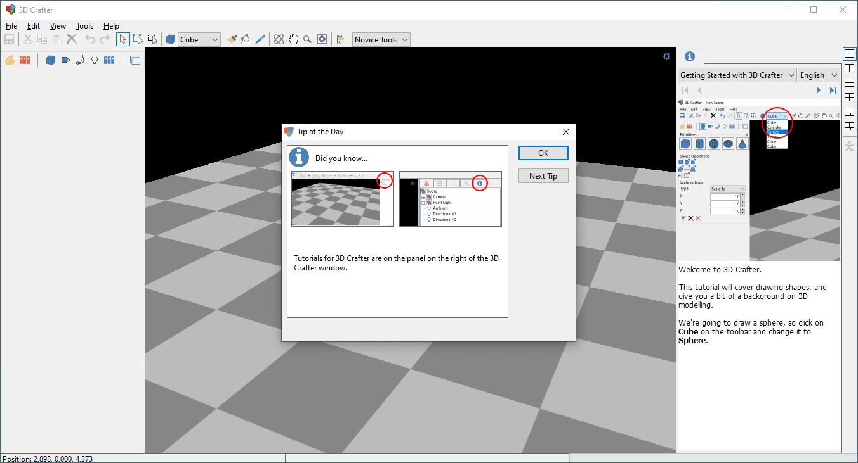Click the paint palette icon
This screenshot has width=858, height=463.
[x=10, y=60]
